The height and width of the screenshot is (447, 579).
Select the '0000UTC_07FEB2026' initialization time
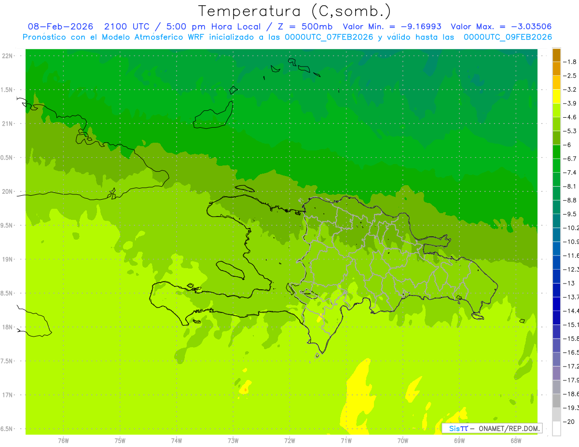tap(329, 37)
